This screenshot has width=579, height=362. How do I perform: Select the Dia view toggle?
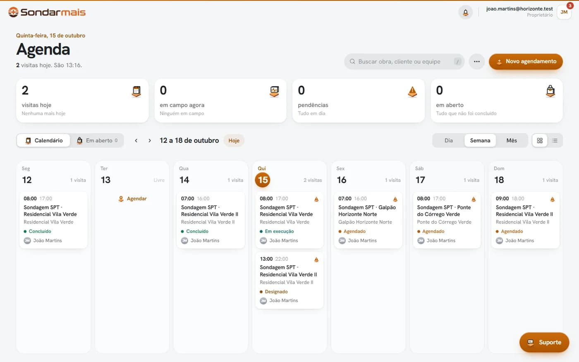[x=449, y=141]
